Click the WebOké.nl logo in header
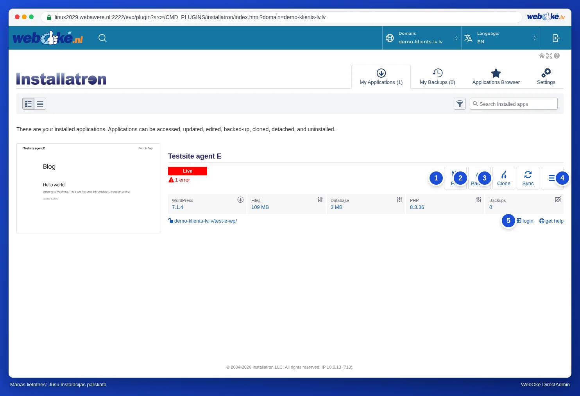 pos(48,38)
